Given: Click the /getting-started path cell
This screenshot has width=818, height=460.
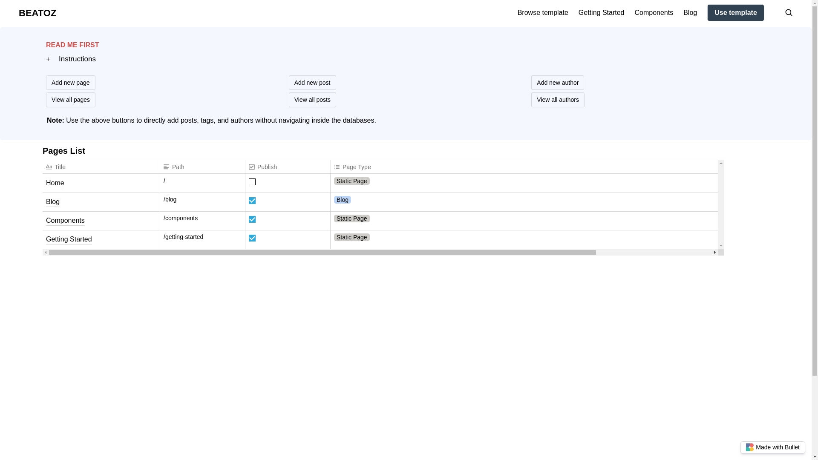Looking at the screenshot, I should [202, 239].
